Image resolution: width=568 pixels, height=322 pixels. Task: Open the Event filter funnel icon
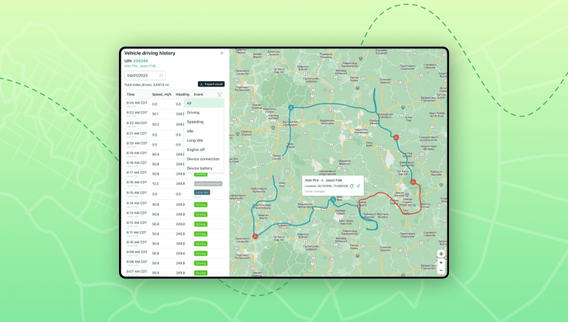click(220, 94)
